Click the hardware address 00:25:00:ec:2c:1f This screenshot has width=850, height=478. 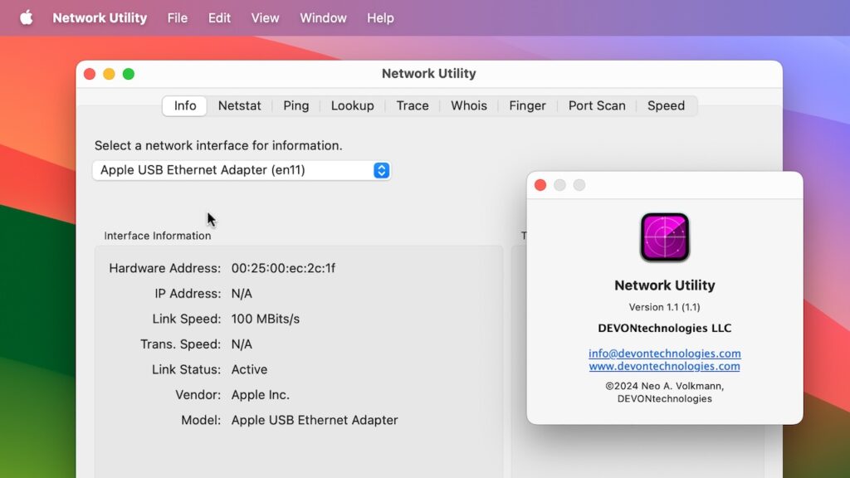tap(284, 268)
